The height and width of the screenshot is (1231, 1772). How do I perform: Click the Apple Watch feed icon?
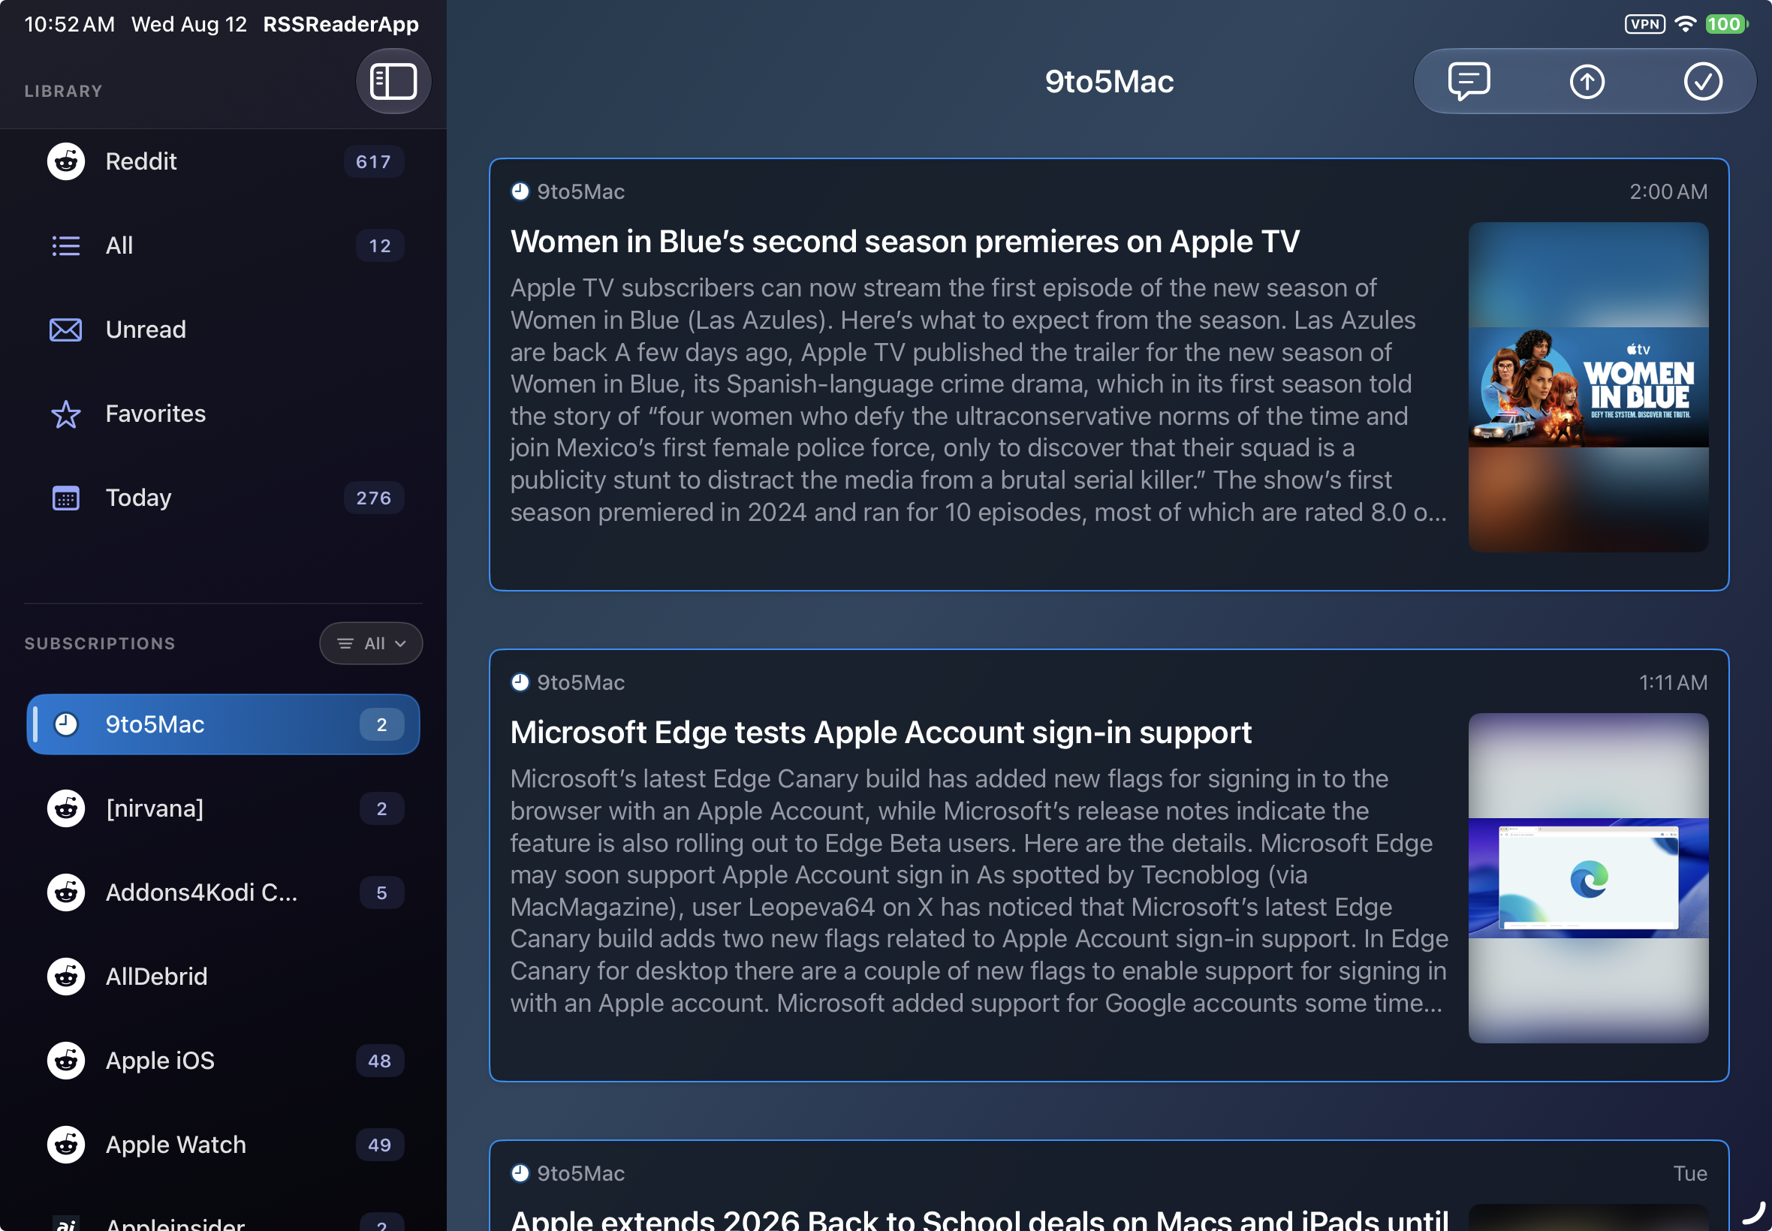(66, 1145)
